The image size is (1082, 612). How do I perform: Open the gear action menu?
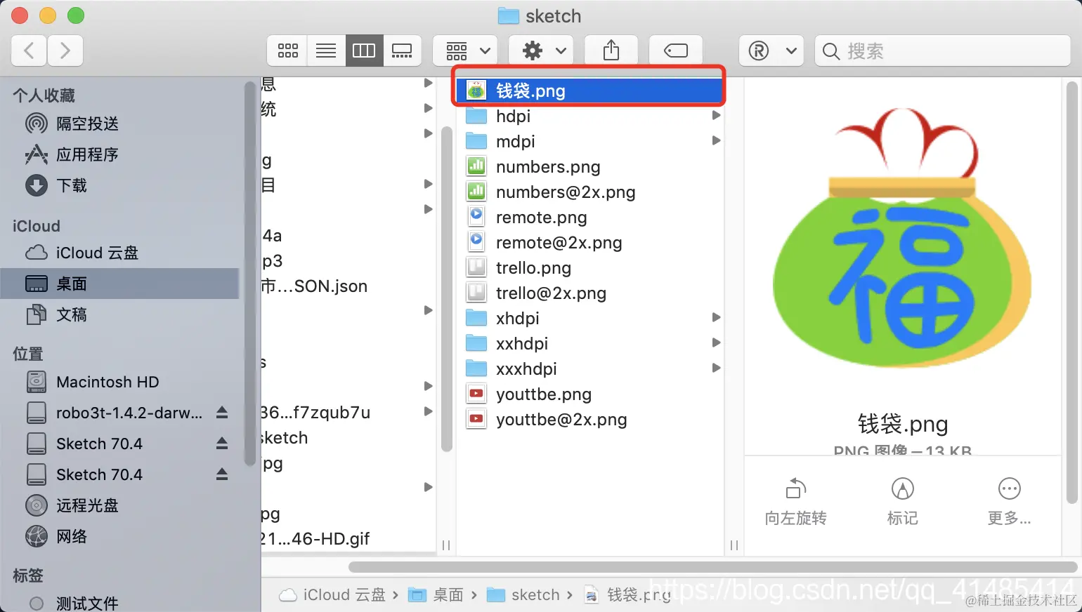pyautogui.click(x=541, y=51)
